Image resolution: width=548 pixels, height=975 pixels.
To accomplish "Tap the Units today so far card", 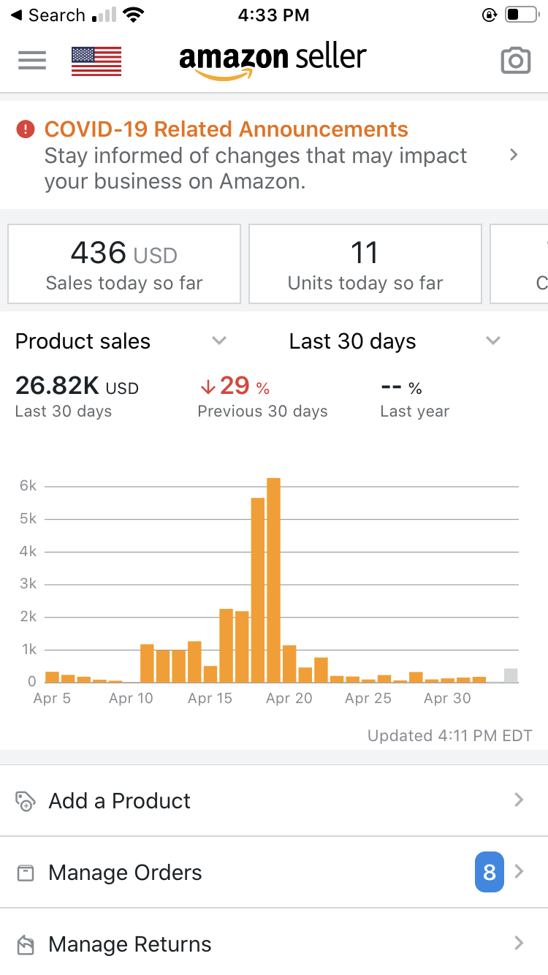I will (x=365, y=264).
